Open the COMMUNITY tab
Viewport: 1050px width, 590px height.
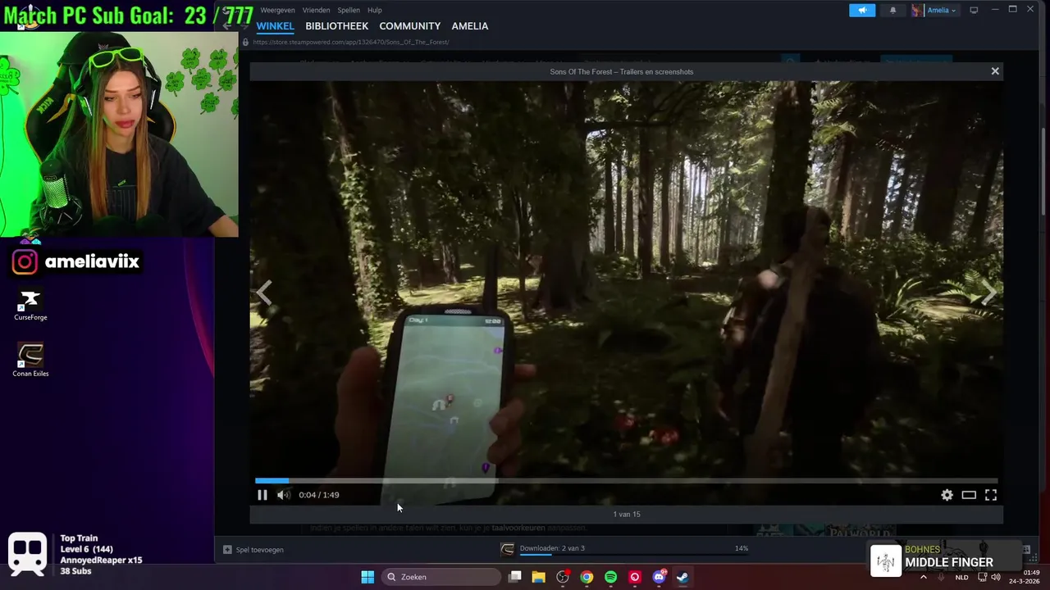(409, 26)
